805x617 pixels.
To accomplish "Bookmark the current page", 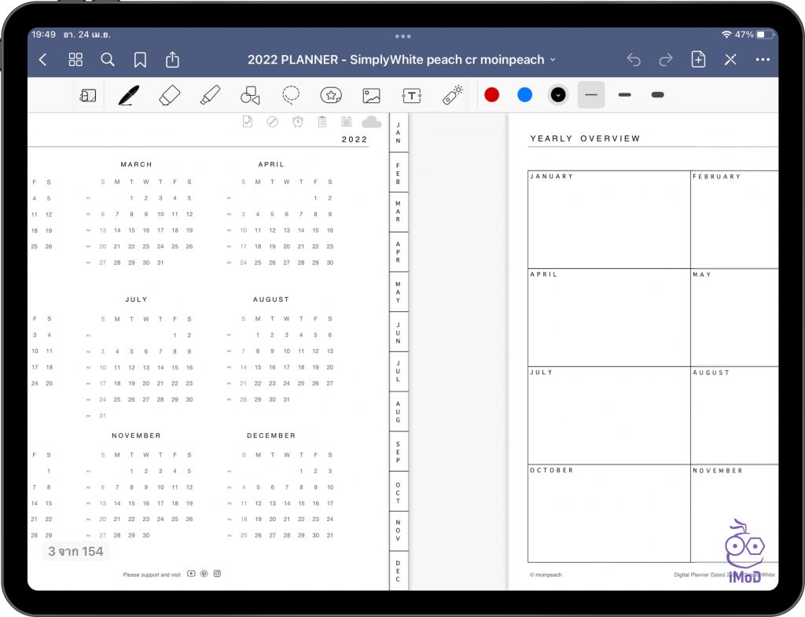I will [140, 60].
